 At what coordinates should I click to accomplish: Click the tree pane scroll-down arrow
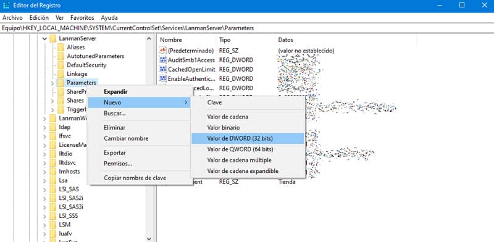pos(149,239)
